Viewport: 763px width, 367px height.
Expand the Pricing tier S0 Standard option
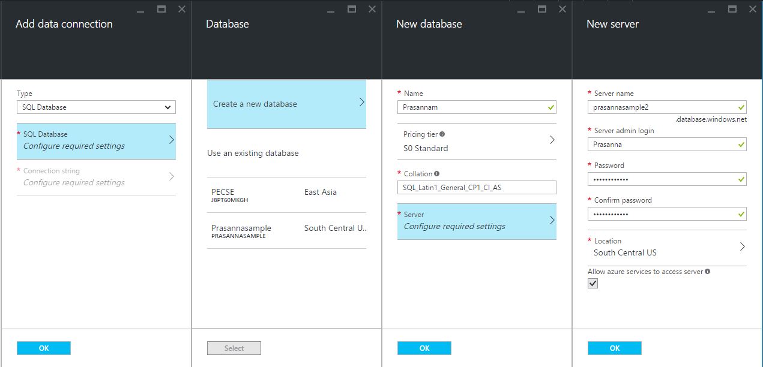coord(477,142)
